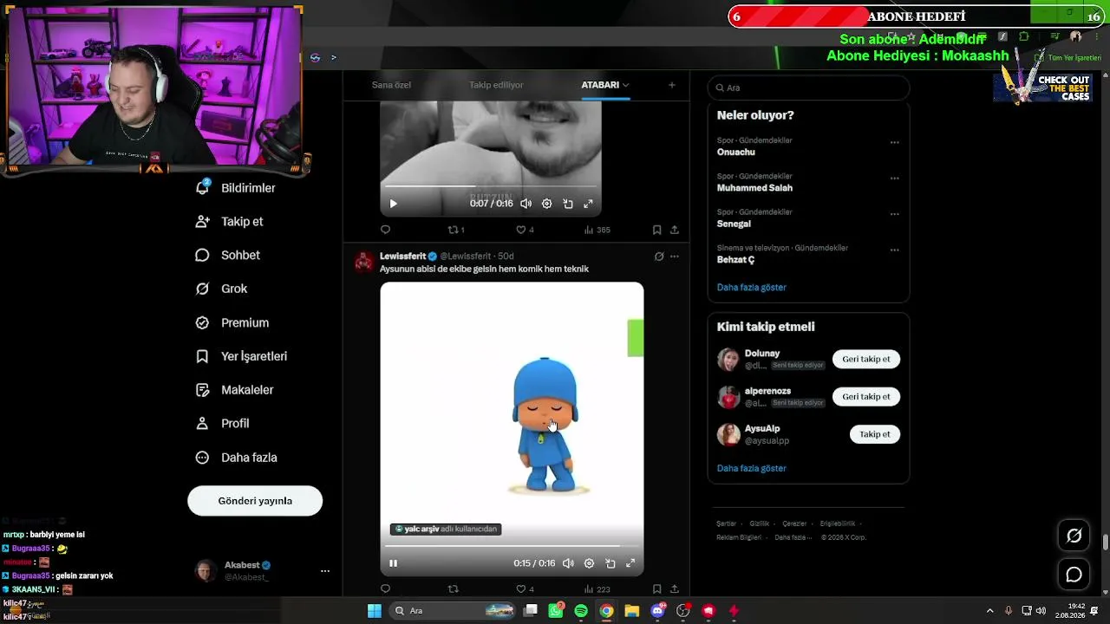Open Premium in the sidebar
The image size is (1110, 624).
click(232, 322)
